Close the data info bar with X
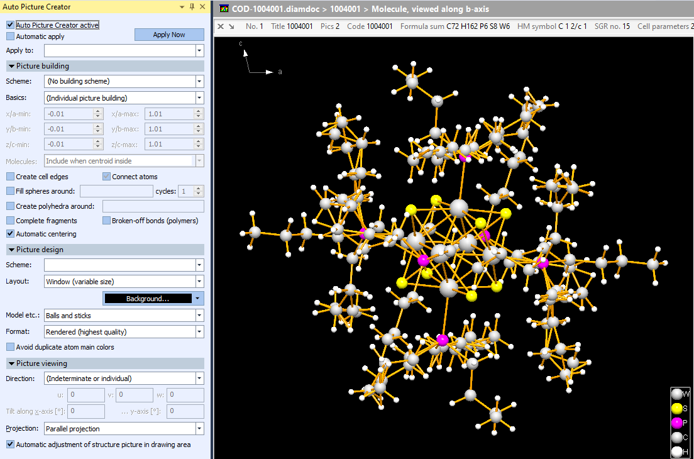This screenshot has height=459, width=694. [x=220, y=26]
